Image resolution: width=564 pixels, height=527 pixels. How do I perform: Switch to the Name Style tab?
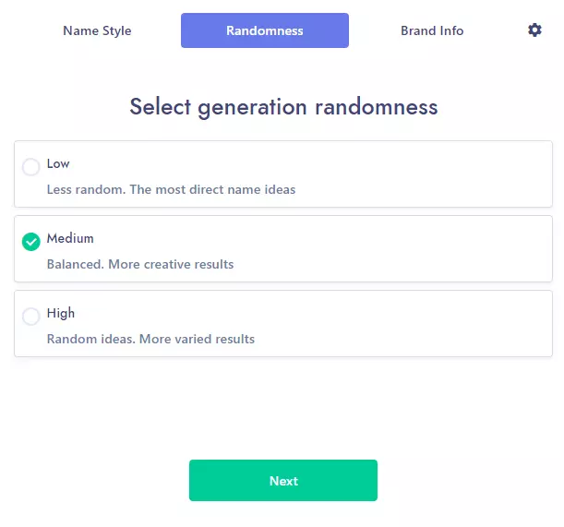click(x=97, y=30)
